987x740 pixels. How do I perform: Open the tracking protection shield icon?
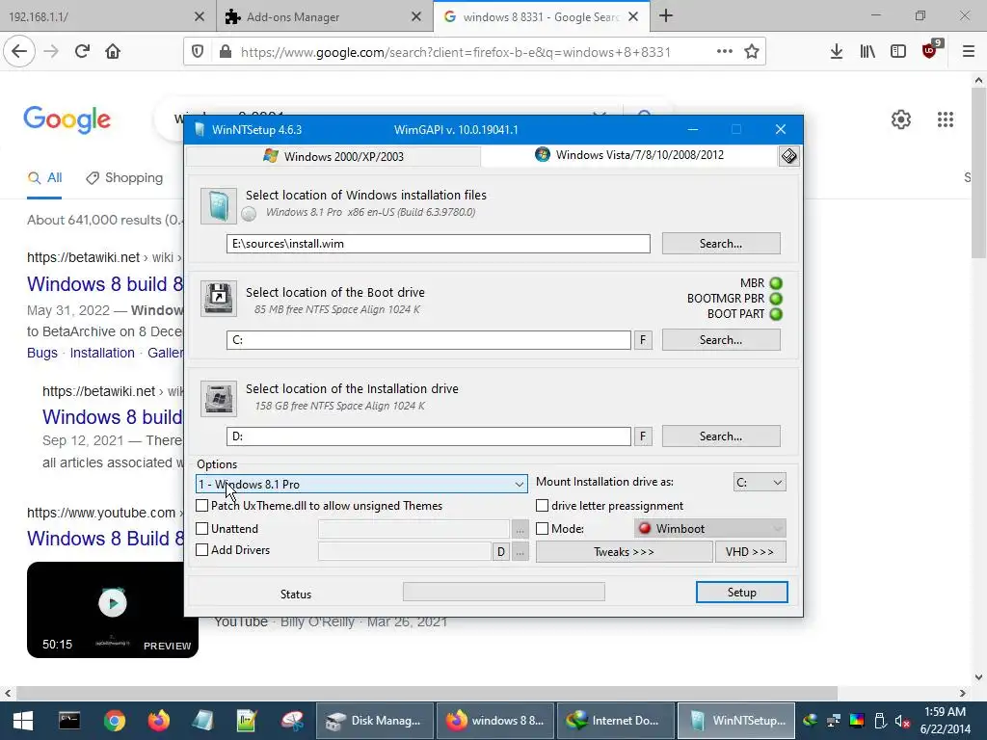pyautogui.click(x=198, y=52)
